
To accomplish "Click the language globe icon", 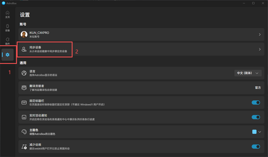I will [x=24, y=73].
